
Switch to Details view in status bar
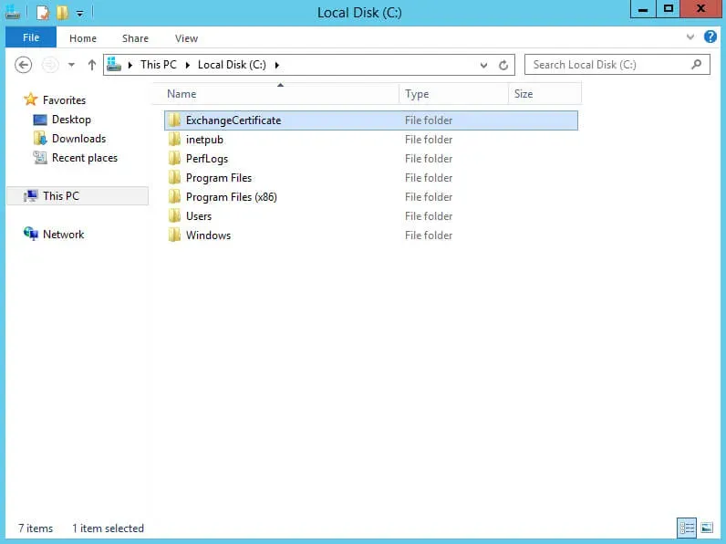[x=686, y=528]
